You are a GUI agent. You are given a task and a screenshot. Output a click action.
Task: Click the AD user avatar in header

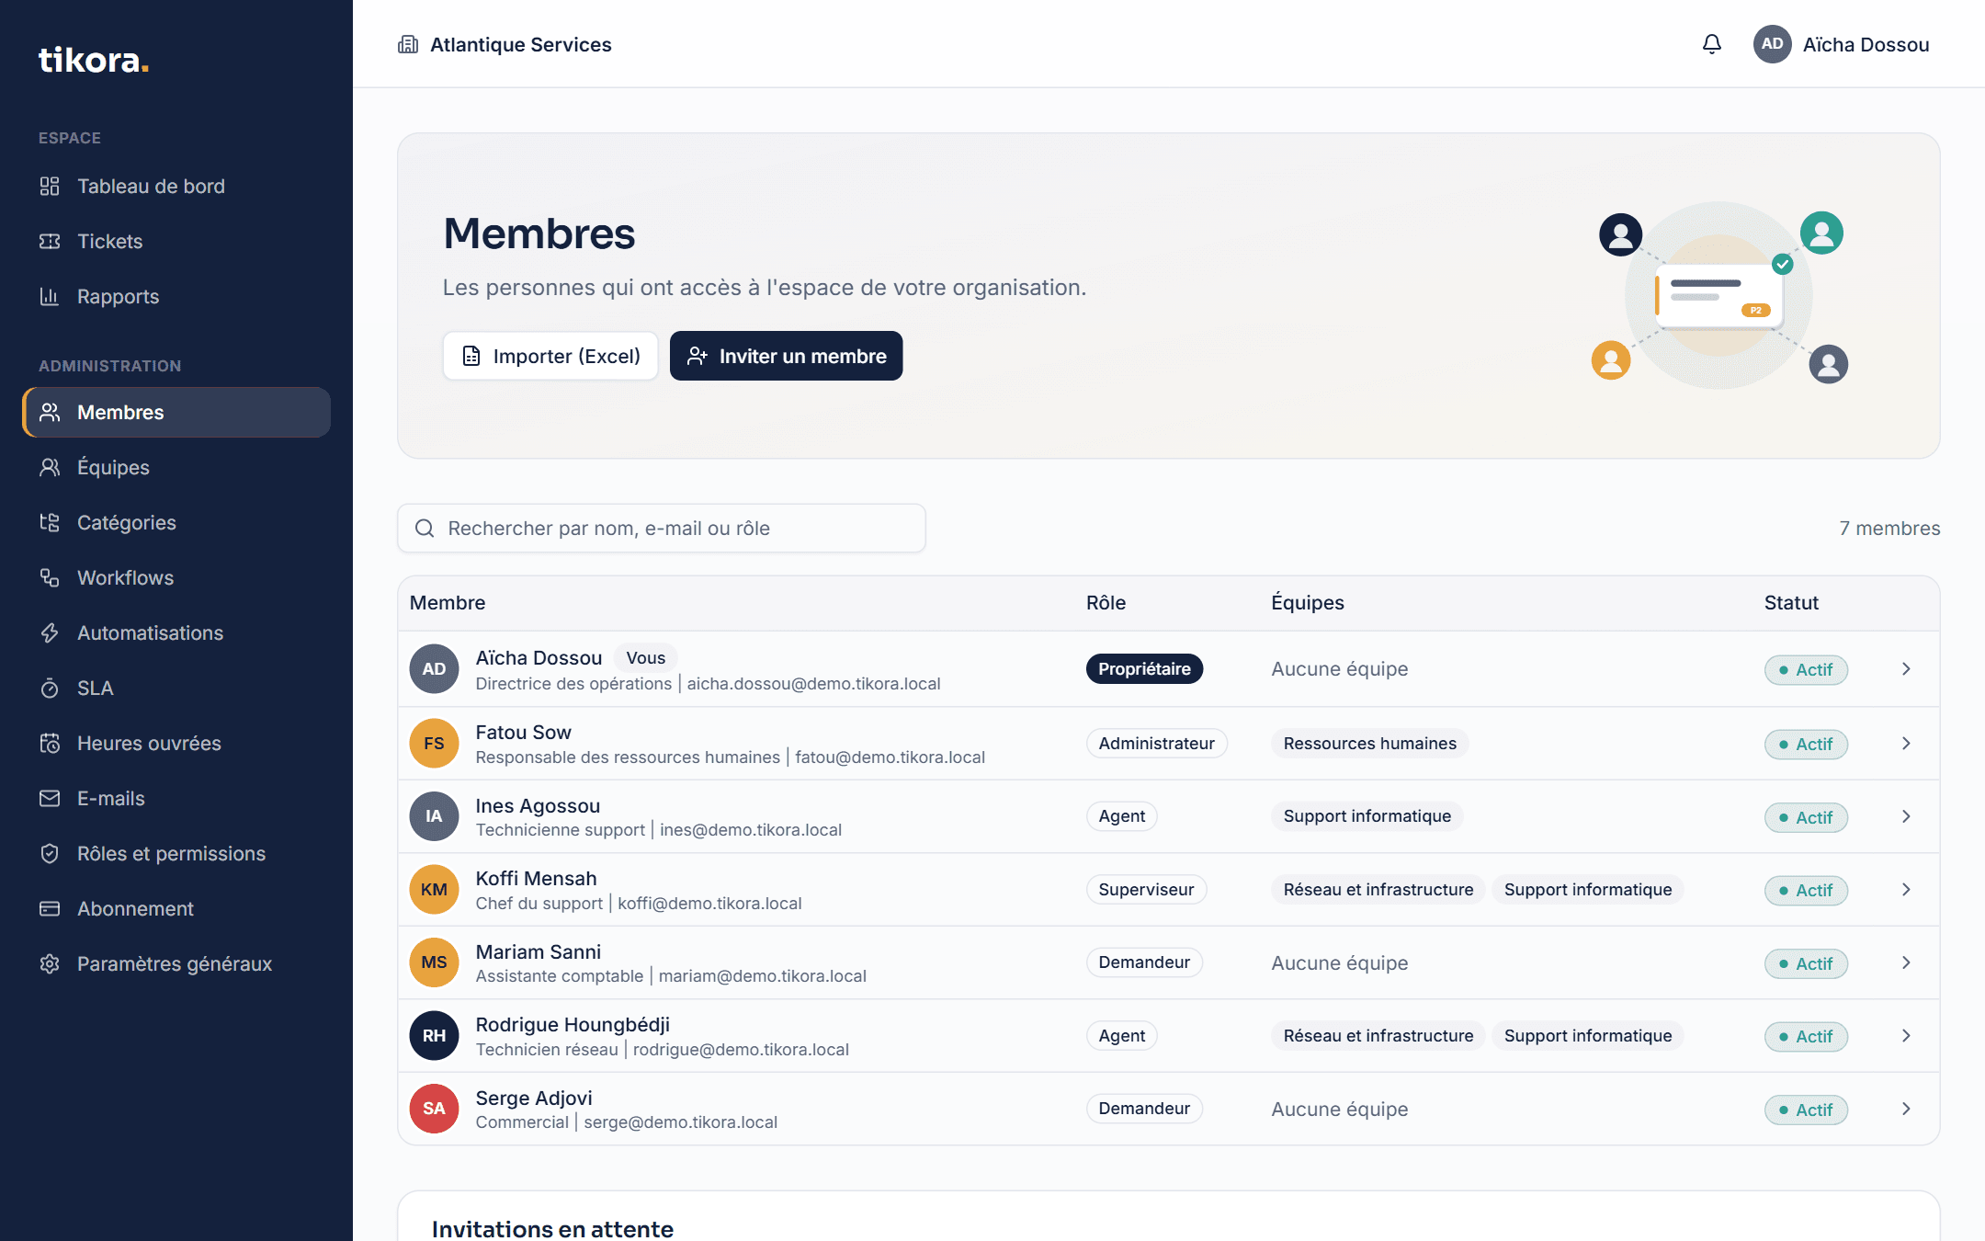tap(1772, 44)
